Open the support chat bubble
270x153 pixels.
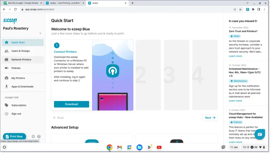pos(260,134)
